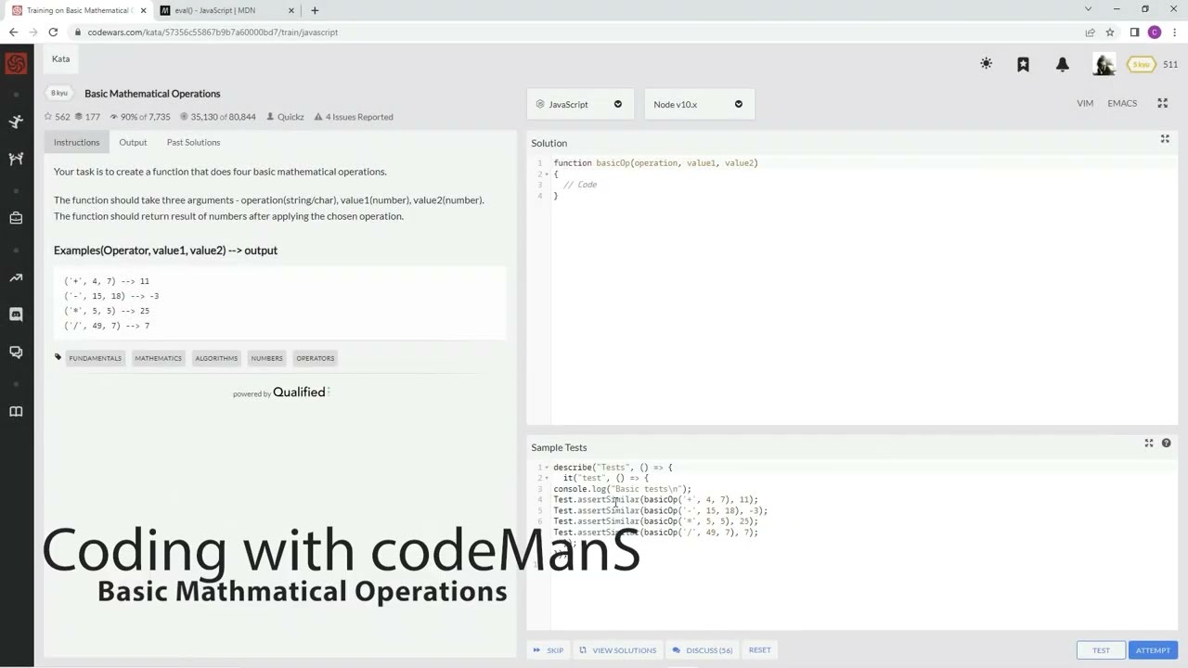Open the Codewars logo home icon
This screenshot has width=1188, height=668.
coord(16,64)
